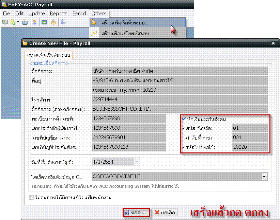Open the Period menu
The width and height of the screenshot is (280, 220).
coord(79,14)
